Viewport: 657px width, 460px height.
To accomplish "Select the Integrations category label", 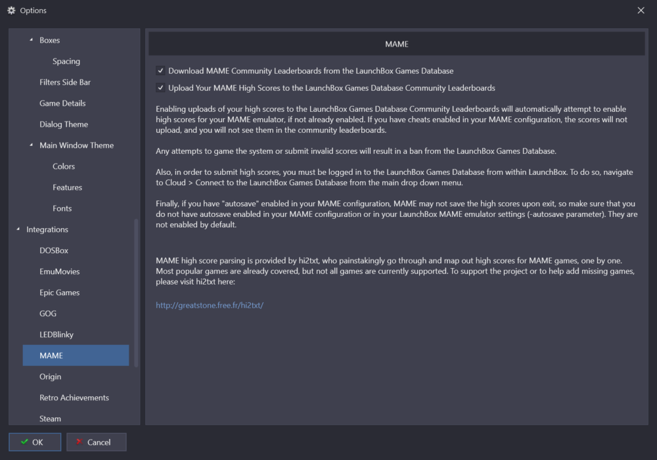I will pos(47,229).
